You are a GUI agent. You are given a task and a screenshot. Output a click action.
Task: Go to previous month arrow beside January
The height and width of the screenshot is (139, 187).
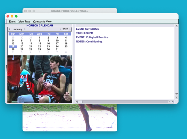(10, 29)
